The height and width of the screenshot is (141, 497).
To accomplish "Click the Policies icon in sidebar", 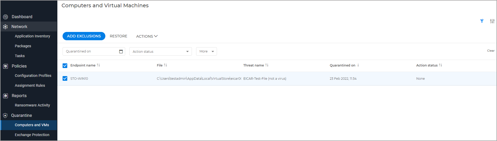I will point(5,66).
